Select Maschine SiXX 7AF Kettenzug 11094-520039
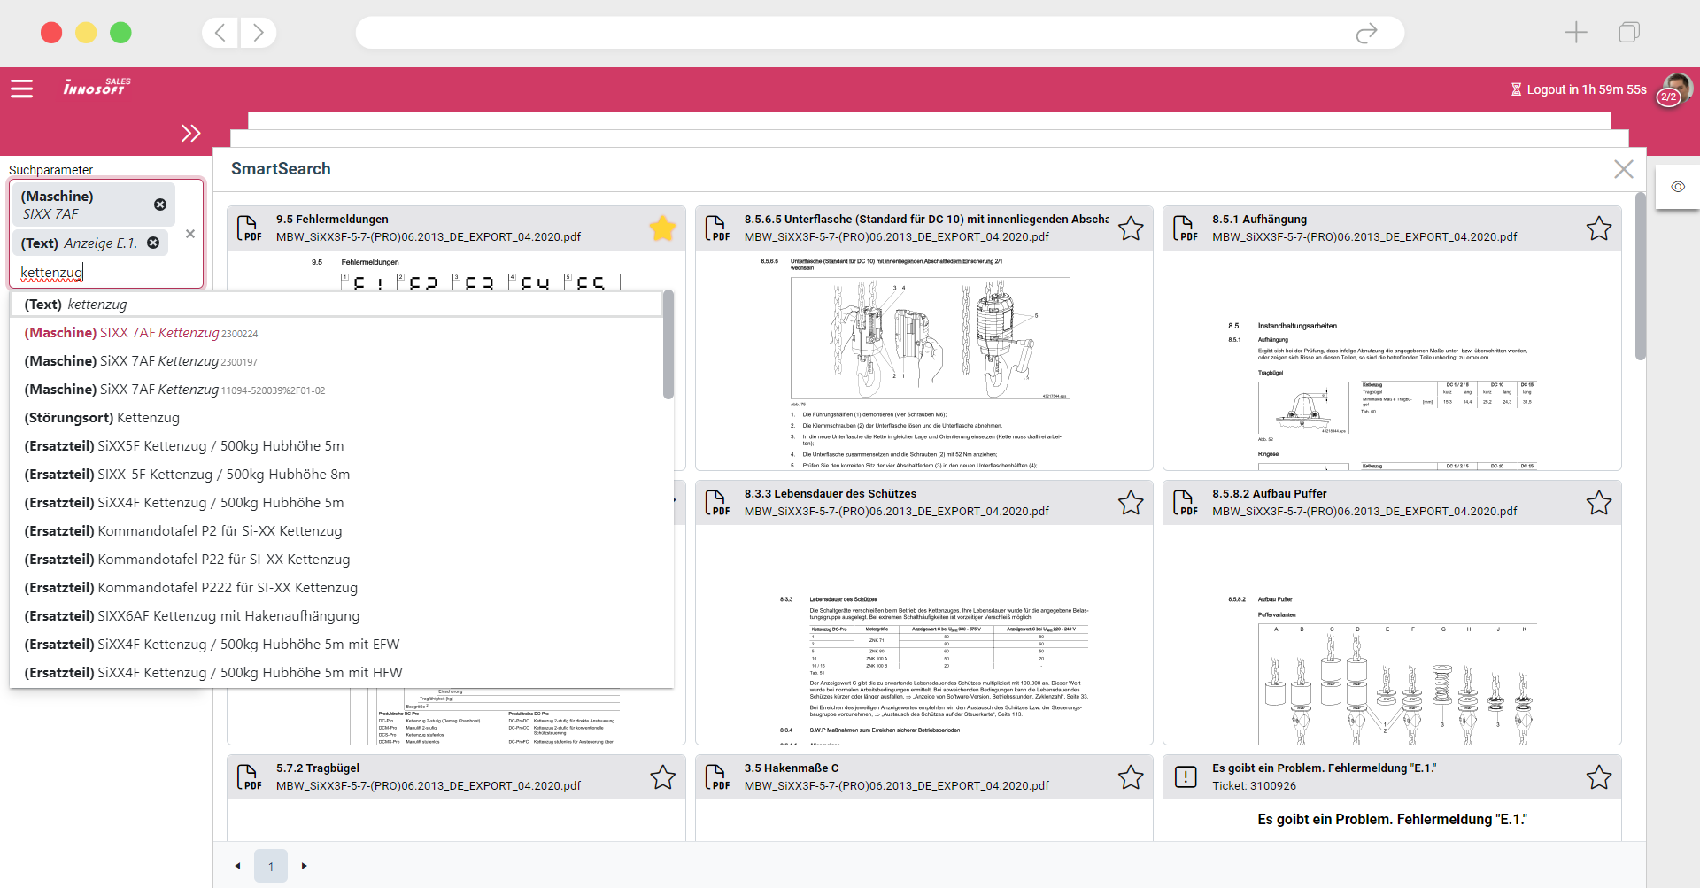 click(336, 390)
